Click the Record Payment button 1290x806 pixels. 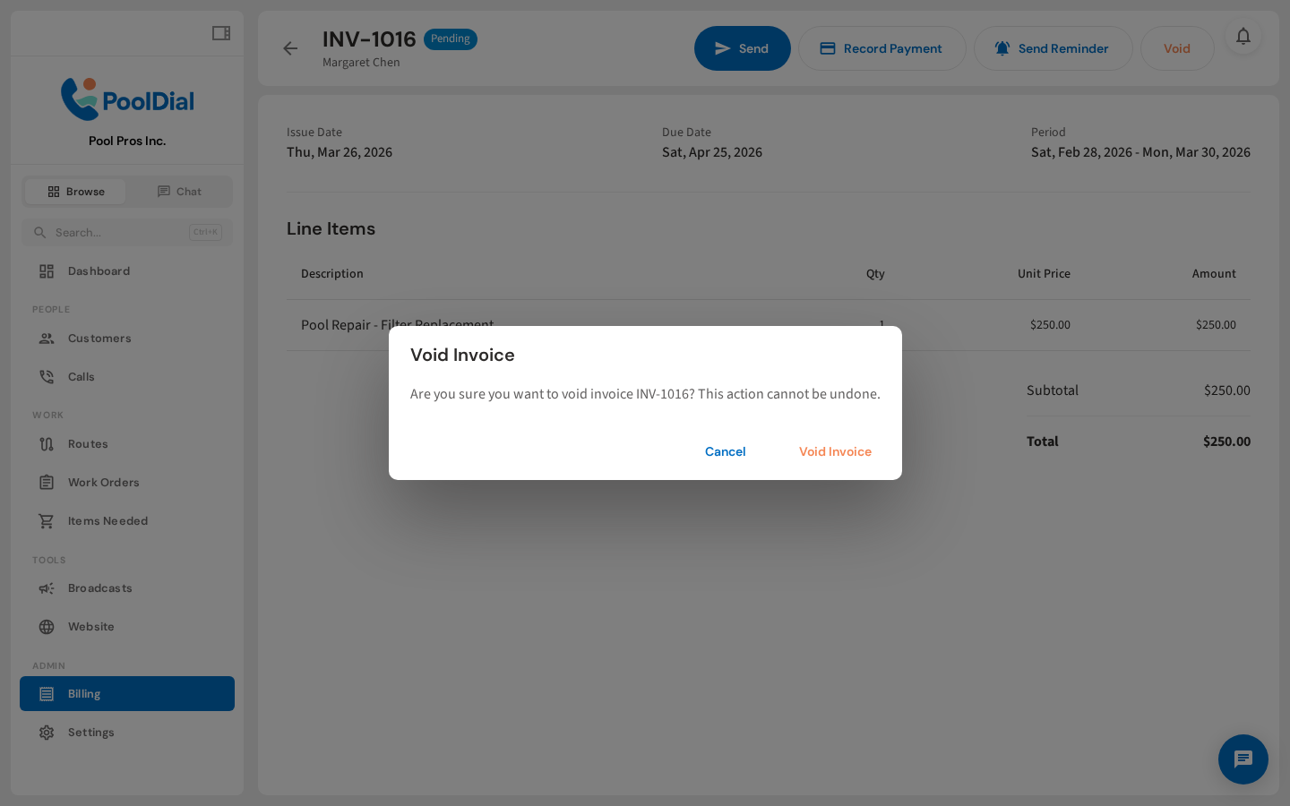(881, 48)
